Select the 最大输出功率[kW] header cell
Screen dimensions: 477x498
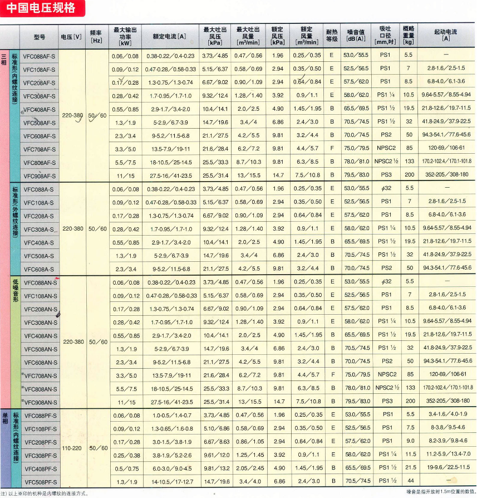pos(125,37)
